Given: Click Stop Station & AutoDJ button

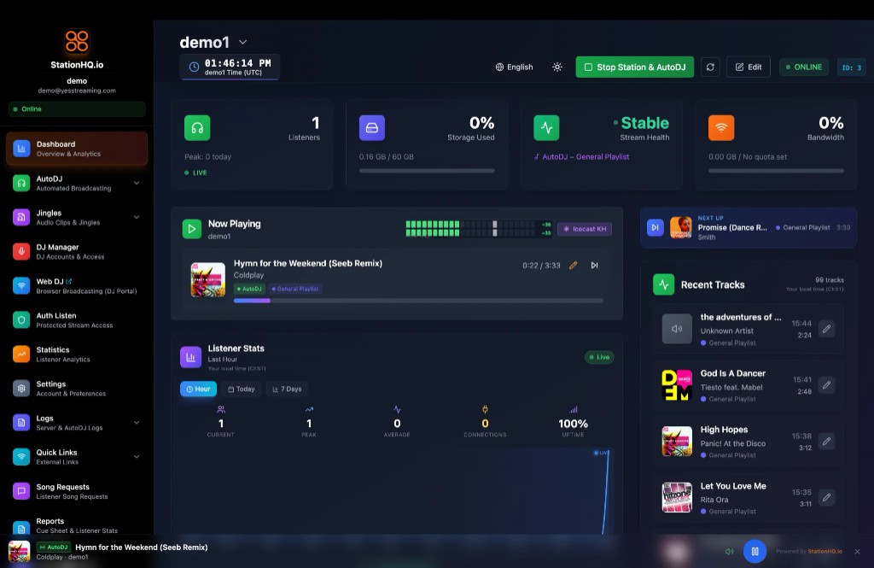Looking at the screenshot, I should (x=635, y=67).
